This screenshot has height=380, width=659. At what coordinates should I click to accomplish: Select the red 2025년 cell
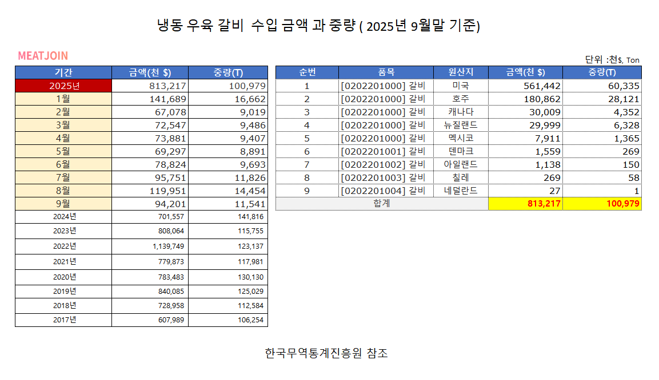63,86
